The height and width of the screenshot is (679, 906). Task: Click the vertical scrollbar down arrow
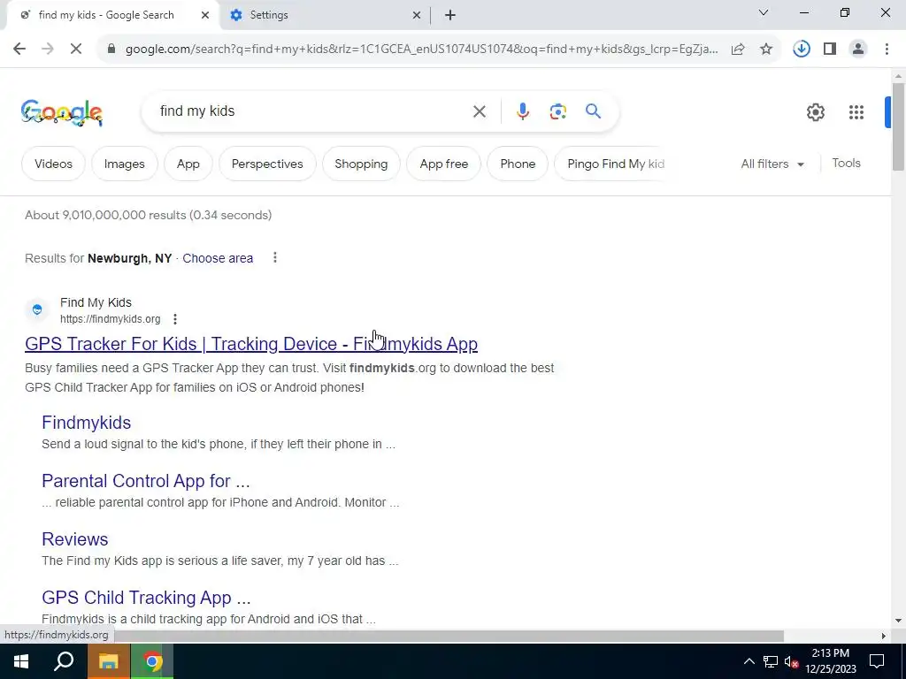coord(898,621)
